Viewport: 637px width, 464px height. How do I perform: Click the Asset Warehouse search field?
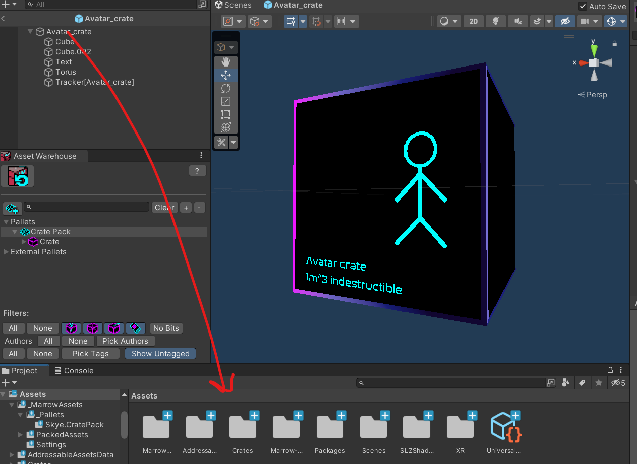point(86,207)
